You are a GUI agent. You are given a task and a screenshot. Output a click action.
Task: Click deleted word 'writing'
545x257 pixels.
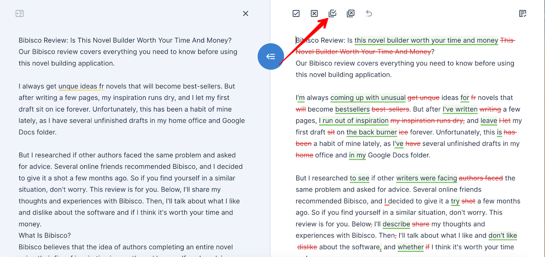tap(490, 109)
